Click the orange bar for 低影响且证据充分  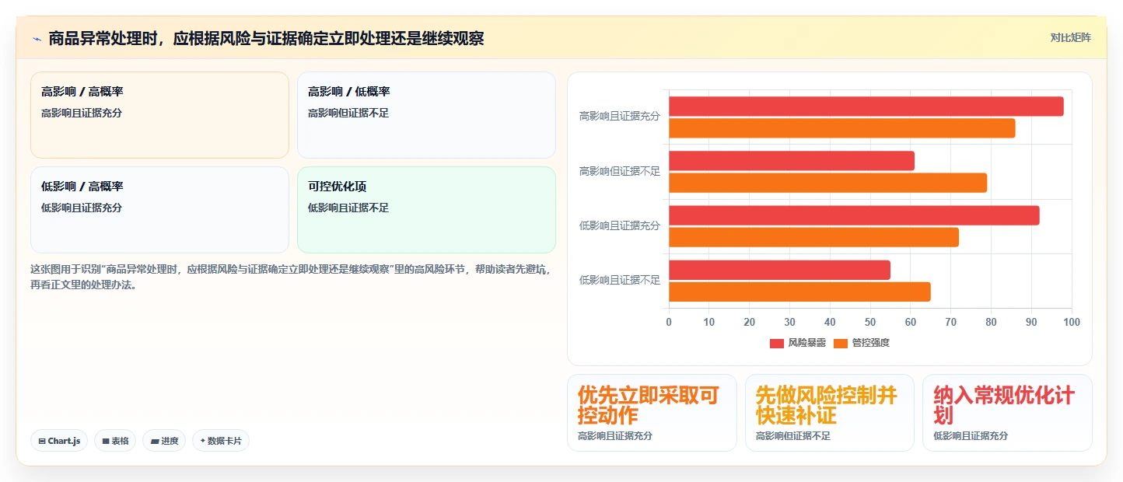pos(814,237)
